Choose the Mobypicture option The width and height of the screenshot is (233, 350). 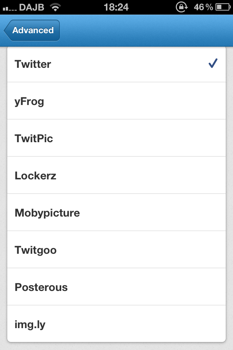tap(116, 213)
